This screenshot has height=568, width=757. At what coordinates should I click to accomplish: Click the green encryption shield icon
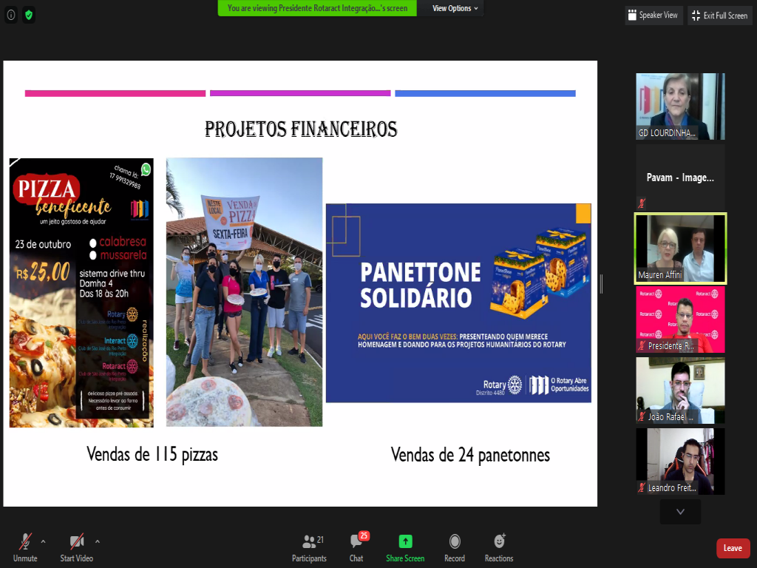[29, 15]
